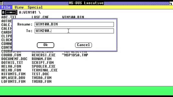Click the Rename field containing WIN100.BIN
The image size is (173, 97).
(x=74, y=24)
